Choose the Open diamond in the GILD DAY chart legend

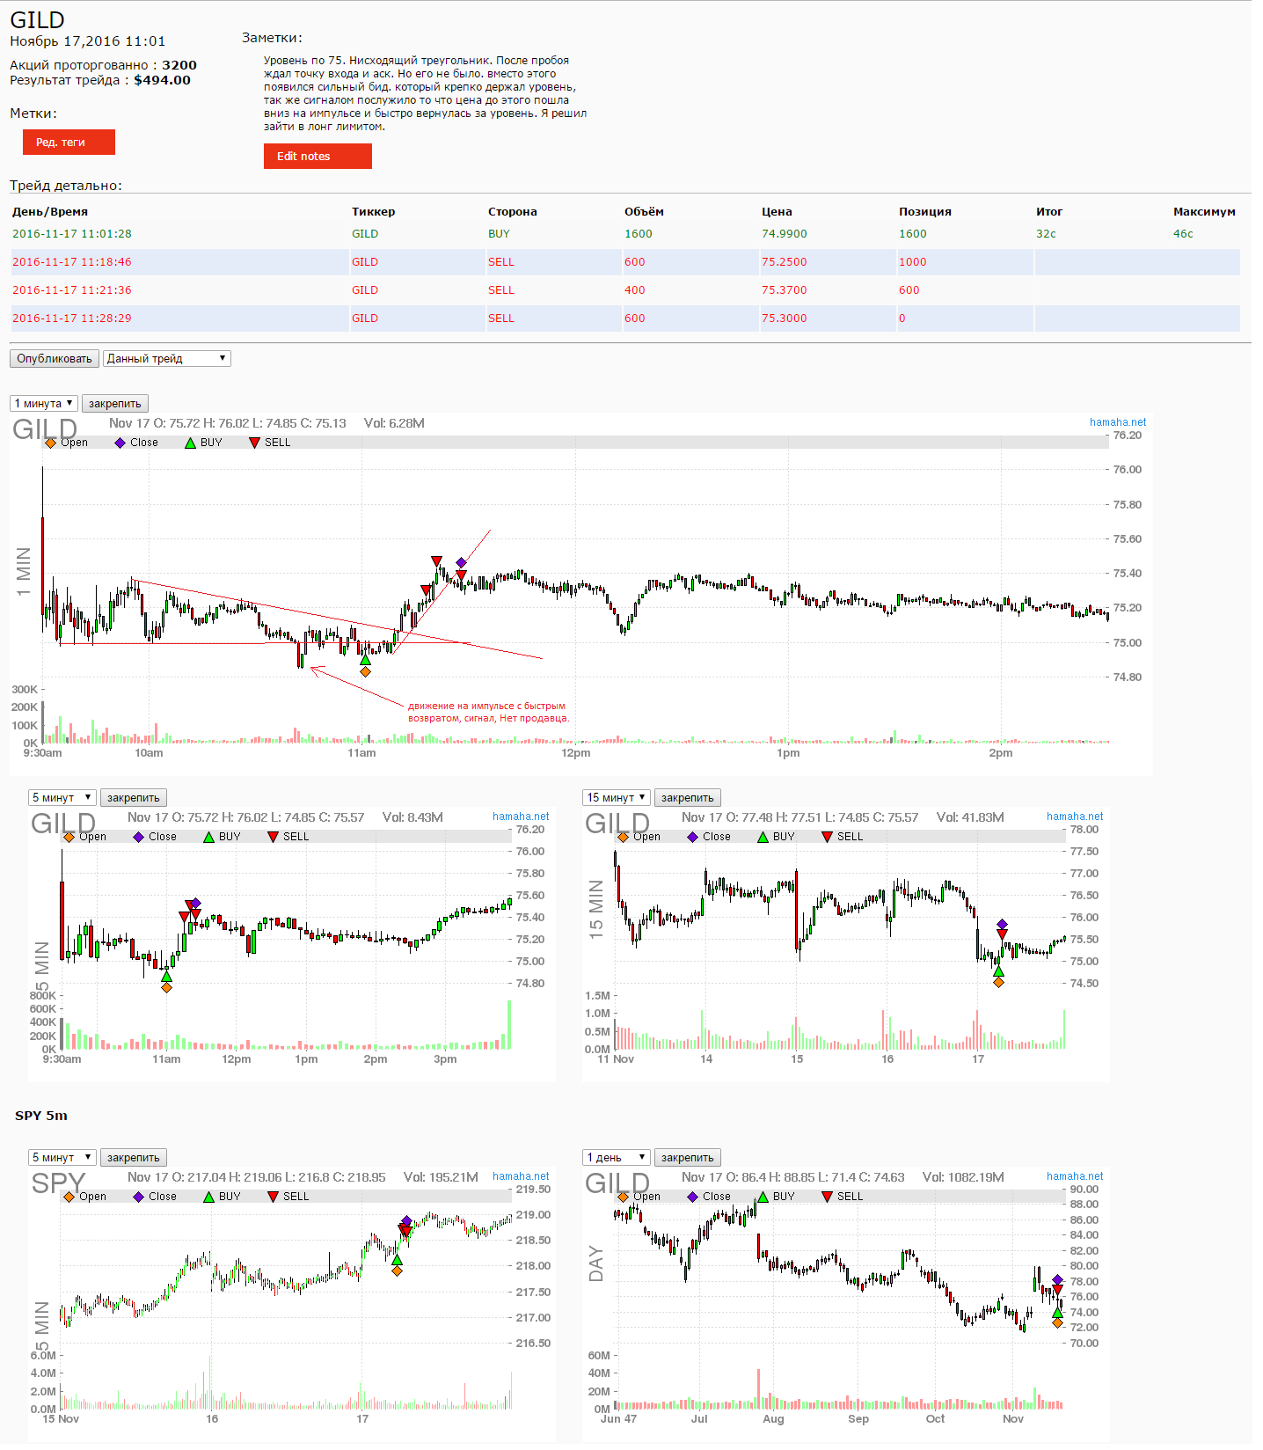[624, 1197]
